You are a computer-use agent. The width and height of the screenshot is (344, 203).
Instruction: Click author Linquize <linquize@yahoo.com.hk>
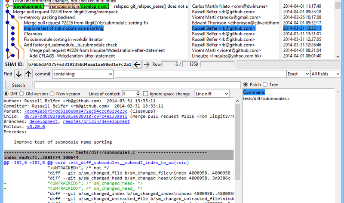227,56
